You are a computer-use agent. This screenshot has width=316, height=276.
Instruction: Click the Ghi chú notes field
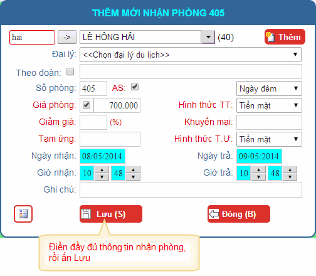[191, 190]
